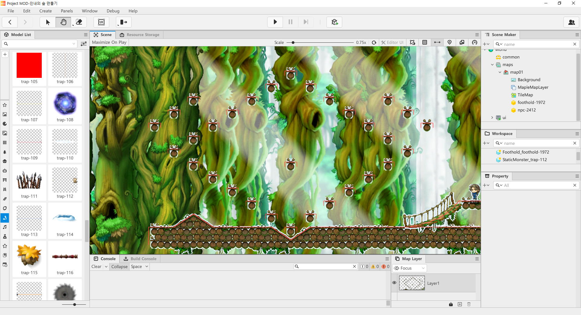The image size is (581, 315).
Task: Delete the layer with trash icon
Action: [x=469, y=304]
